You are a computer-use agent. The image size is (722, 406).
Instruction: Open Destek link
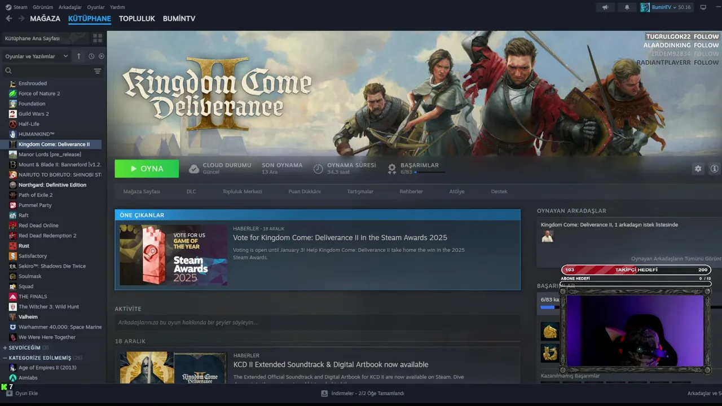click(499, 192)
